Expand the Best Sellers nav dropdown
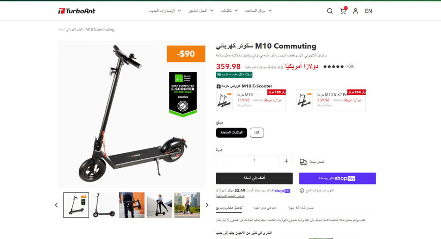This screenshot has height=239, width=441. [x=201, y=11]
